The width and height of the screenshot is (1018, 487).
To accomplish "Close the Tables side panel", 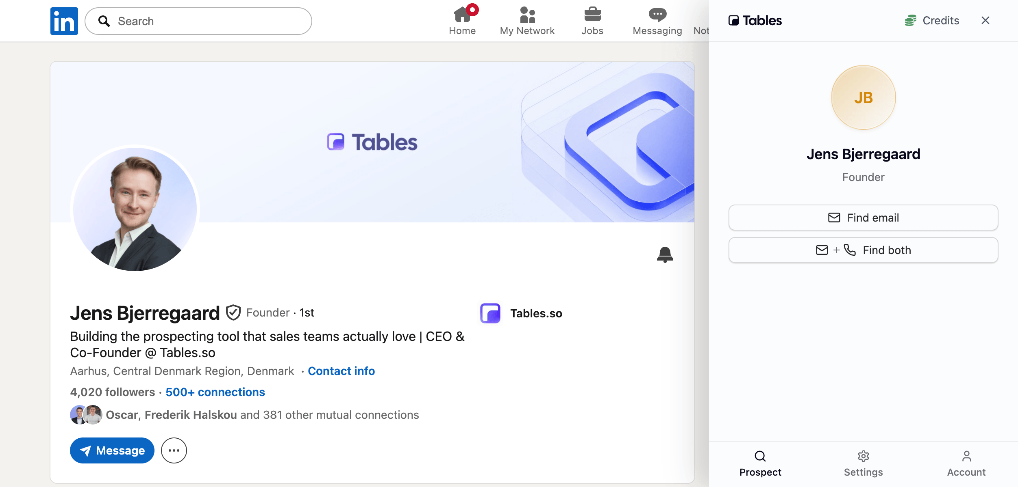I will [985, 20].
